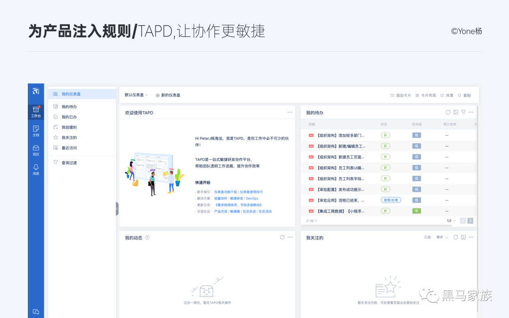The image size is (509, 318).
Task: Open the 工作台 workbench section
Action: (36, 112)
